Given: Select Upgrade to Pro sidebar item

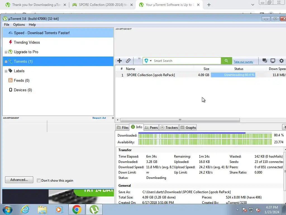Looking at the screenshot, I should pyautogui.click(x=58, y=52).
